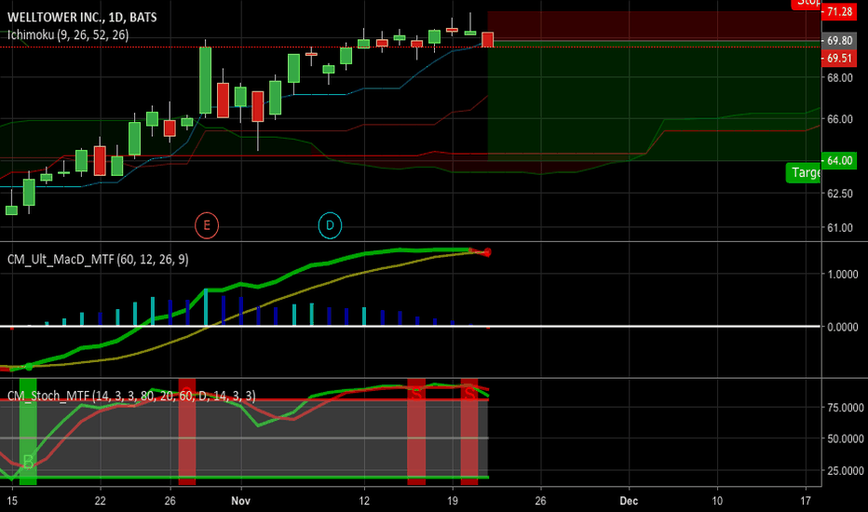Click the green short-position profit zone
Image resolution: width=868 pixels, height=512 pixels.
(654, 101)
